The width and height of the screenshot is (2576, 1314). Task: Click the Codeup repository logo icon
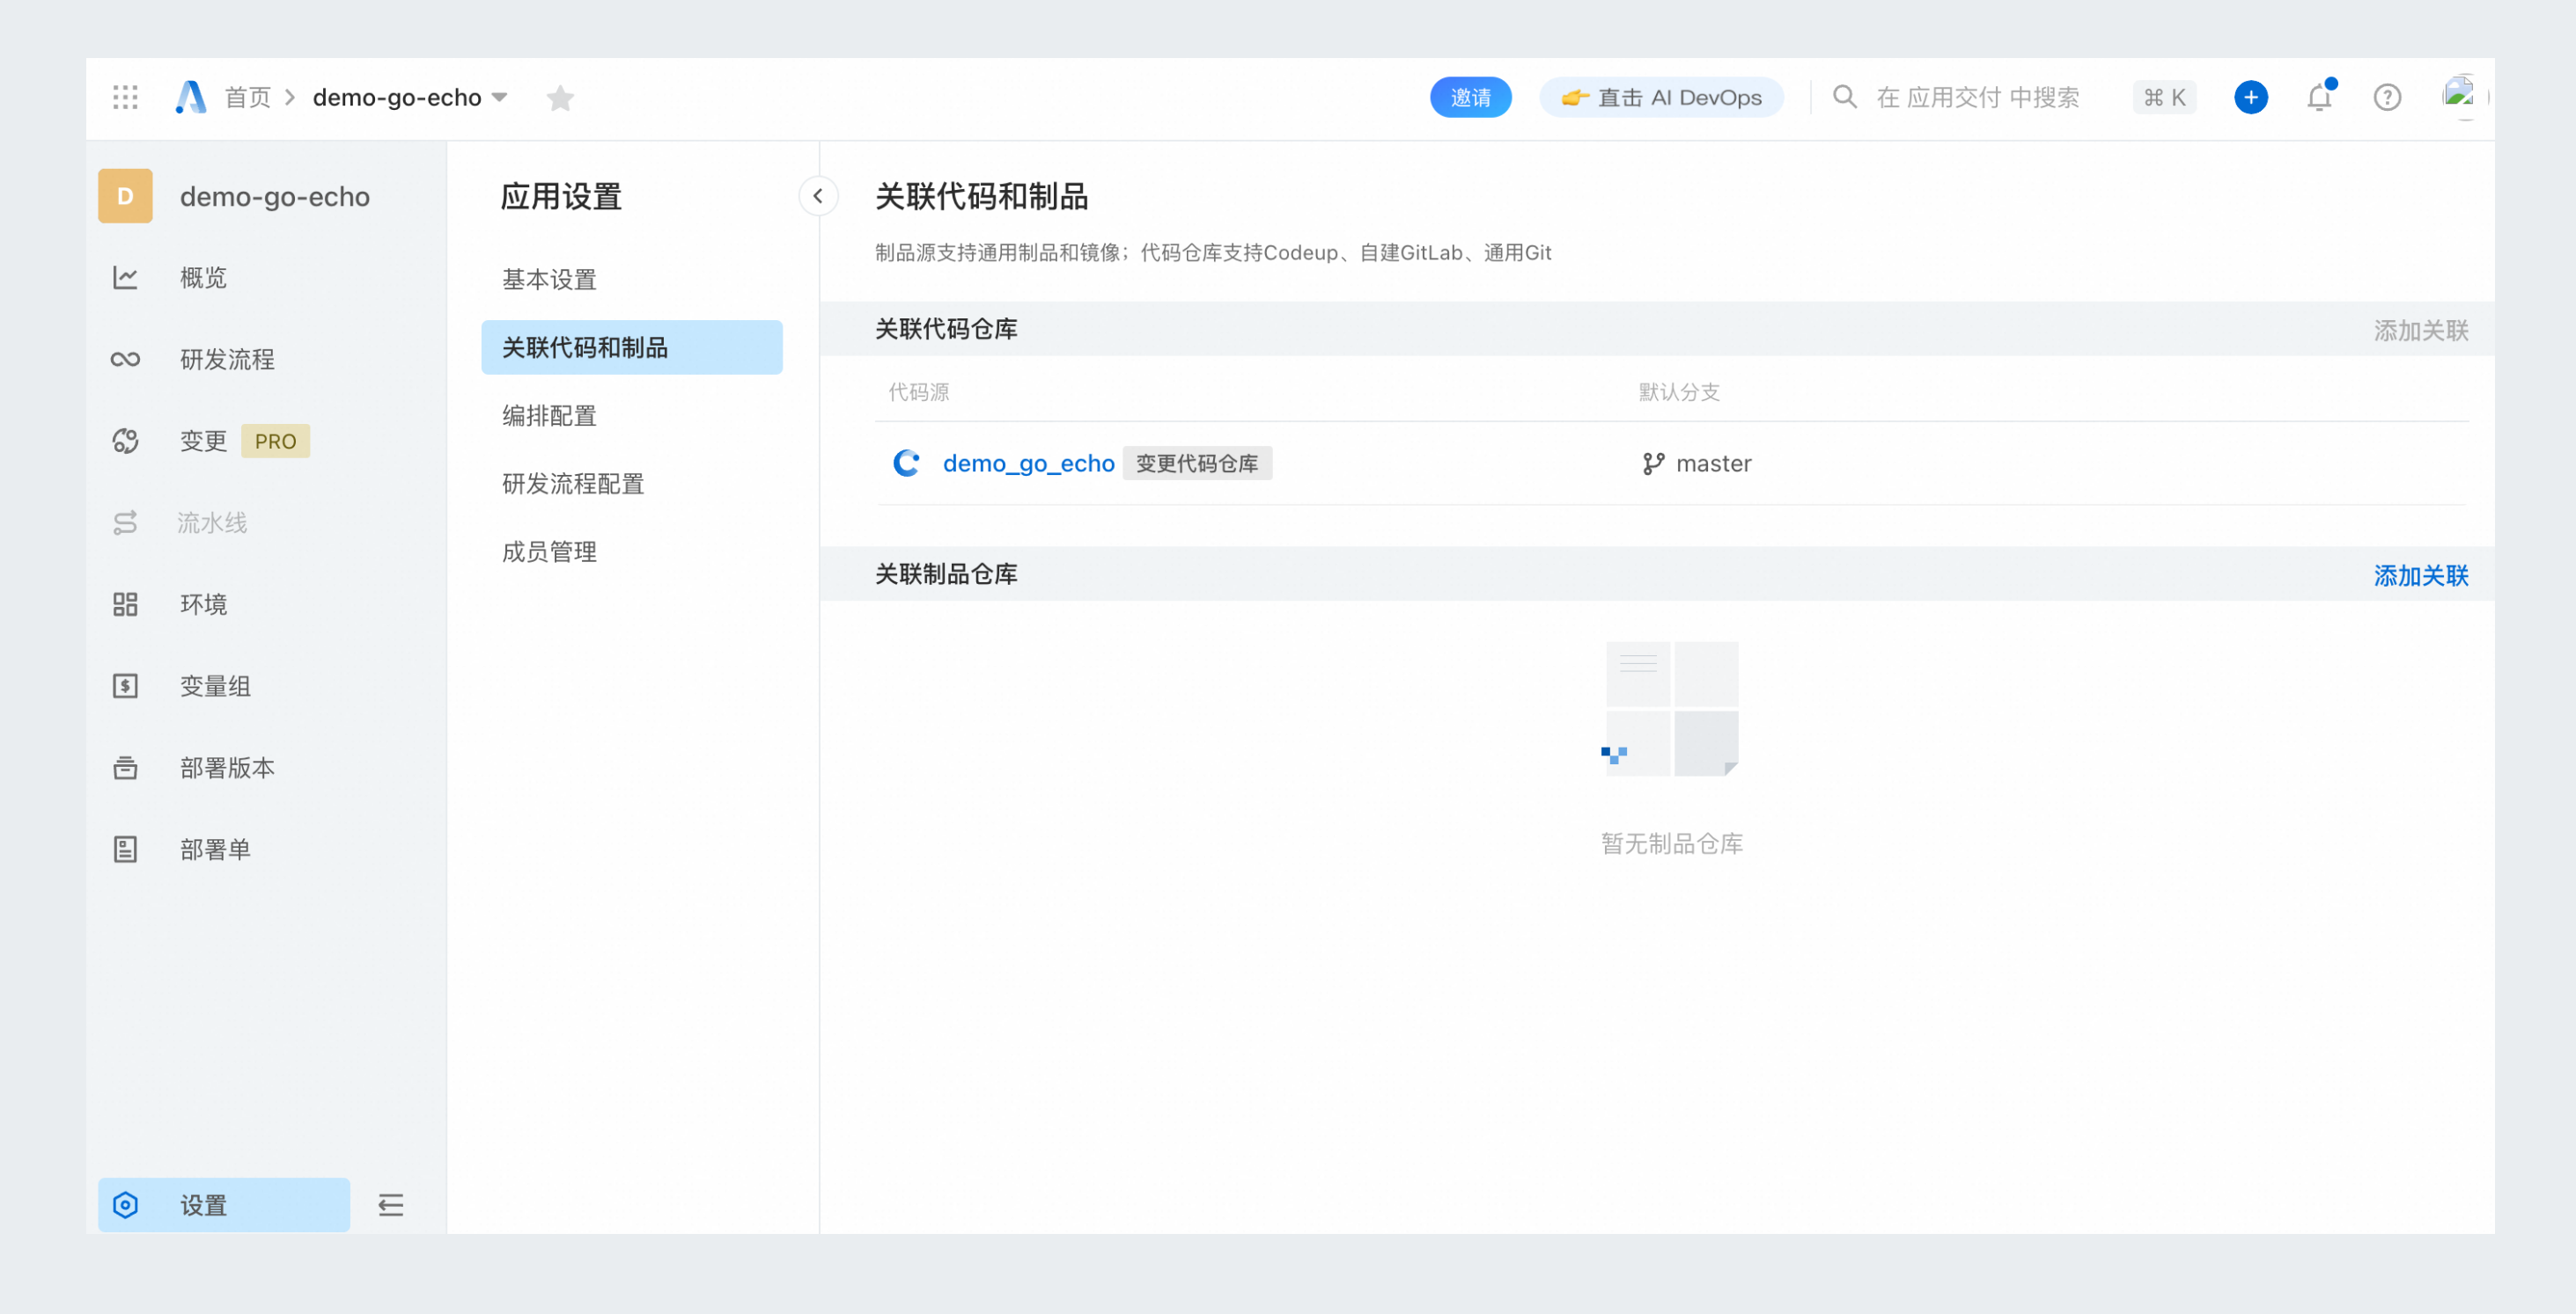pyautogui.click(x=906, y=464)
